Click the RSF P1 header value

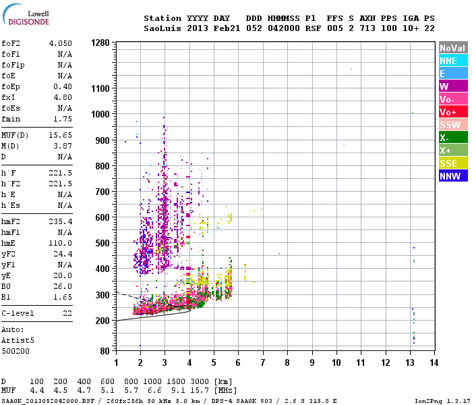coord(313,28)
